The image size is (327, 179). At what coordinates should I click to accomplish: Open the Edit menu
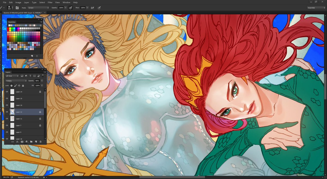coord(11,2)
